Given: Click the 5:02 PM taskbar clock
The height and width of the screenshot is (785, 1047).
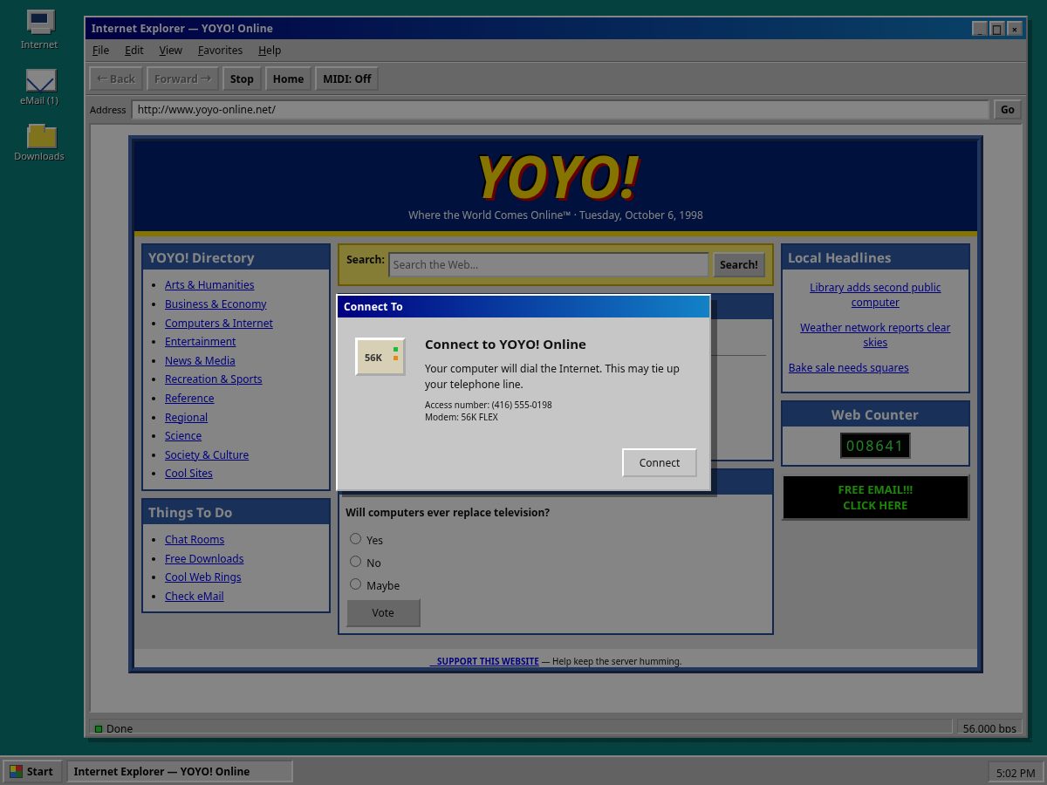Looking at the screenshot, I should [1016, 773].
